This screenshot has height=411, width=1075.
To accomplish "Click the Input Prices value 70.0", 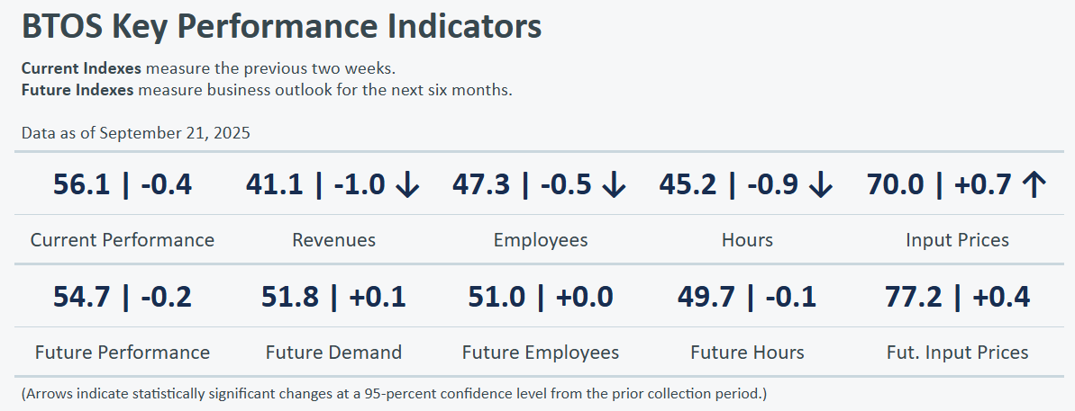I will (x=896, y=185).
